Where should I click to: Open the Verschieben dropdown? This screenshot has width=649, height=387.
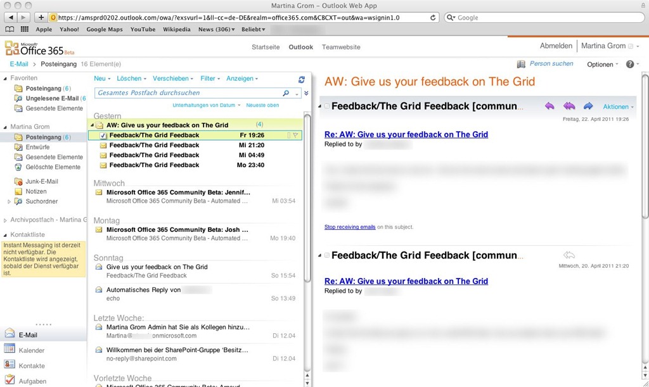click(173, 79)
